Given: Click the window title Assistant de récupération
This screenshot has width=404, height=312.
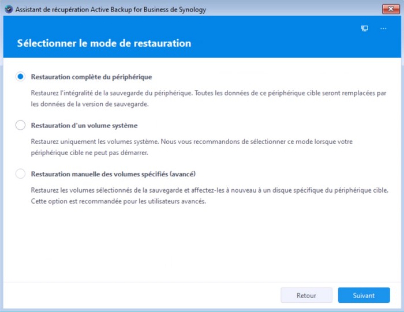Looking at the screenshot, I should click(111, 10).
